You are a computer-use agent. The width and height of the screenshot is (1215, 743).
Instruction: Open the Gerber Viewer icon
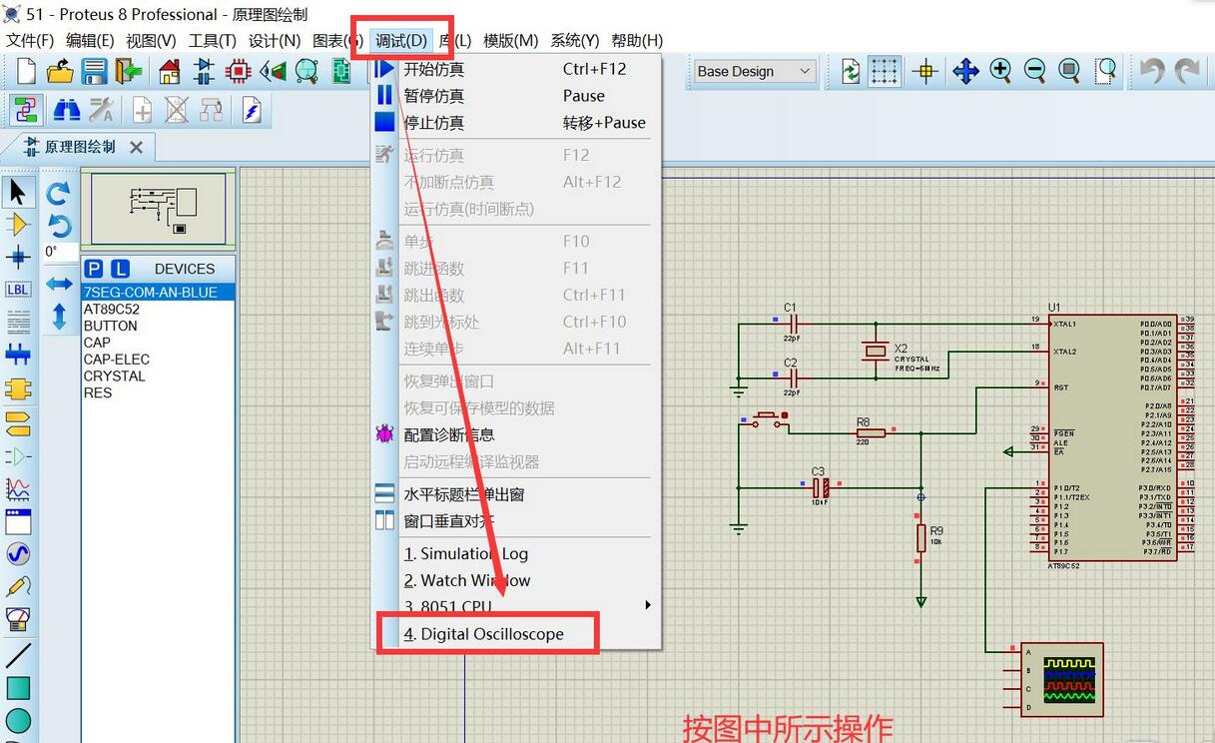click(x=305, y=71)
